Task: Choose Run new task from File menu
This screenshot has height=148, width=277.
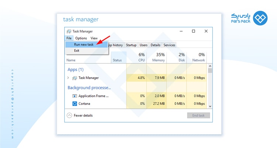Action: pyautogui.click(x=86, y=44)
